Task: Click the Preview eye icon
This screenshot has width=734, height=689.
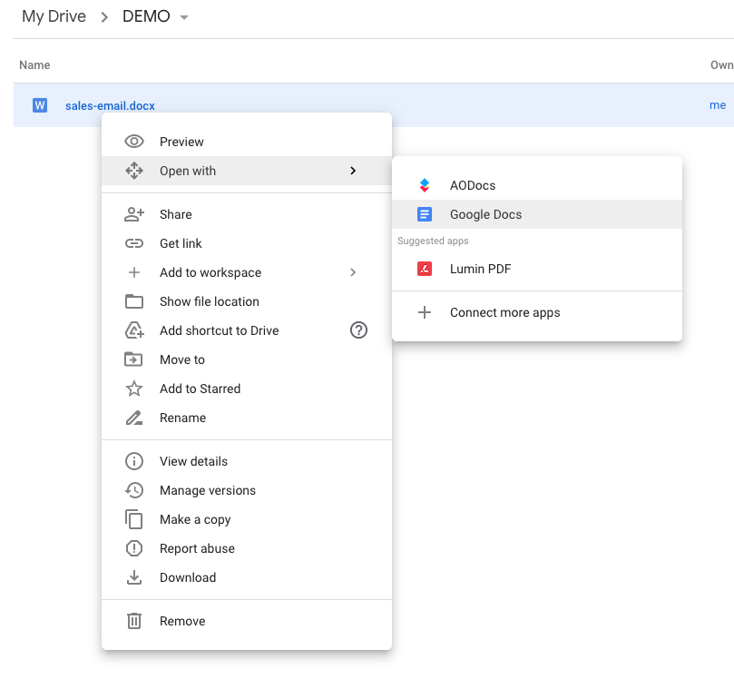Action: [134, 142]
